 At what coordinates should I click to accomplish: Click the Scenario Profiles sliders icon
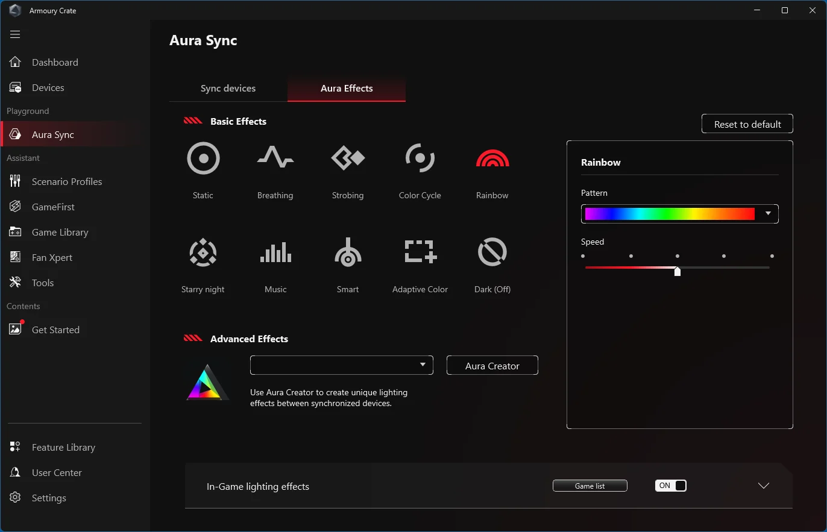coord(15,181)
